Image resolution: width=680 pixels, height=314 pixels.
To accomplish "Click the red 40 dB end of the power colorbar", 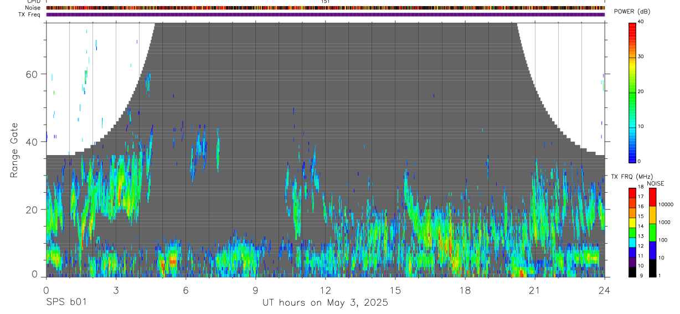I will click(632, 25).
